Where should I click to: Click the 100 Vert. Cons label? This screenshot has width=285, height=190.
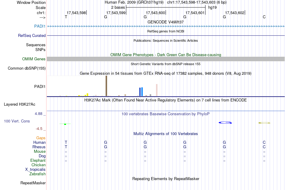pos(17,121)
